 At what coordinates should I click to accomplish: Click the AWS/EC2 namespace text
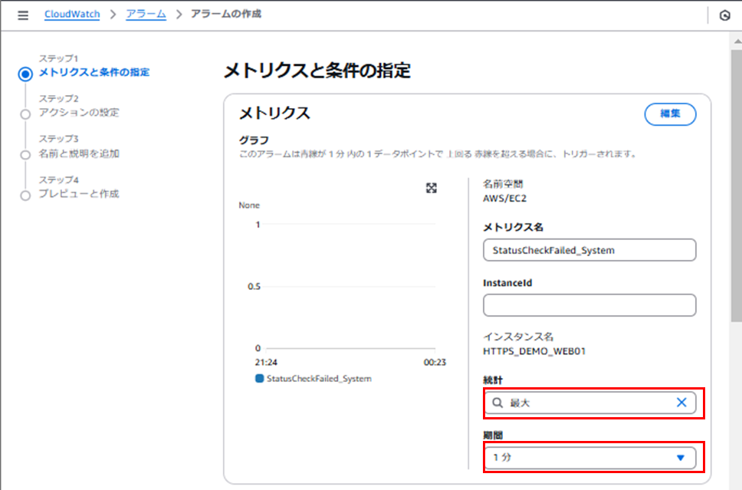click(504, 199)
